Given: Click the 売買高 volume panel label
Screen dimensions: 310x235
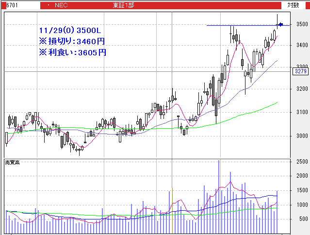Looking at the screenshot, I should (x=13, y=161).
